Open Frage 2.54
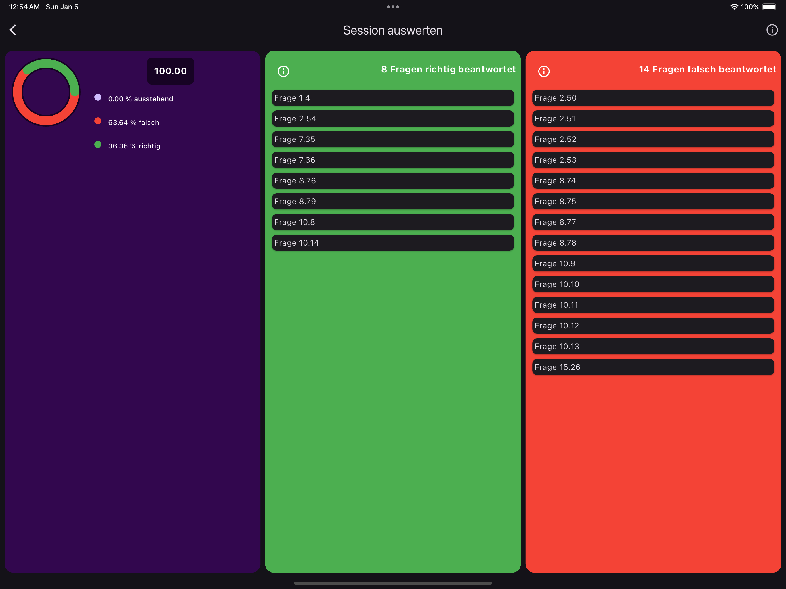The image size is (786, 589). 393,118
